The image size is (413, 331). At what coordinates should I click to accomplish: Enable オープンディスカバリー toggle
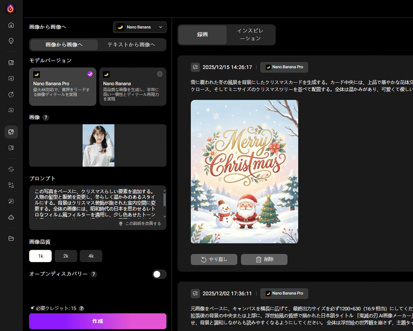pyautogui.click(x=159, y=274)
